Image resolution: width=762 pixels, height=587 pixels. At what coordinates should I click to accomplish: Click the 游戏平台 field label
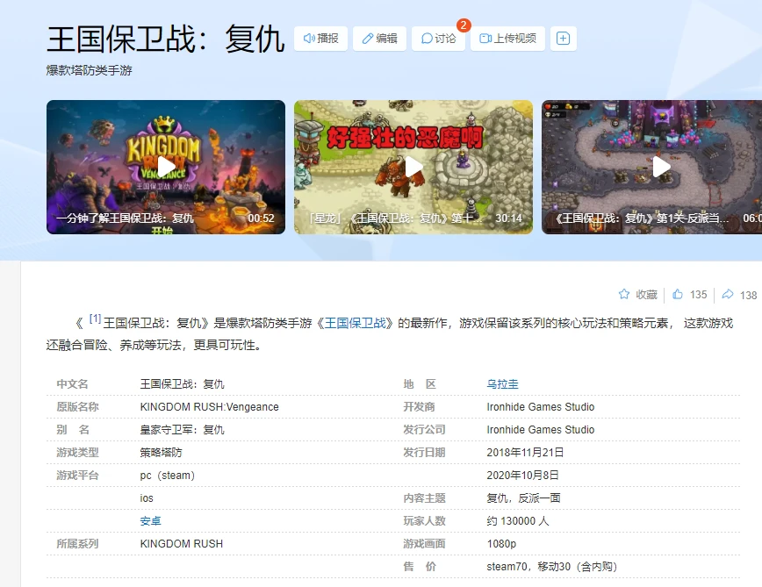(x=78, y=476)
